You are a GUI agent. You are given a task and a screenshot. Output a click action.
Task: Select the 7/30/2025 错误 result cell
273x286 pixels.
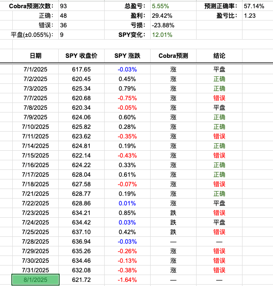pyautogui.click(x=219, y=260)
